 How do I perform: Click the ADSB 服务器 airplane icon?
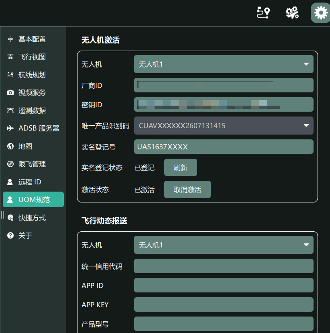[x=10, y=128]
